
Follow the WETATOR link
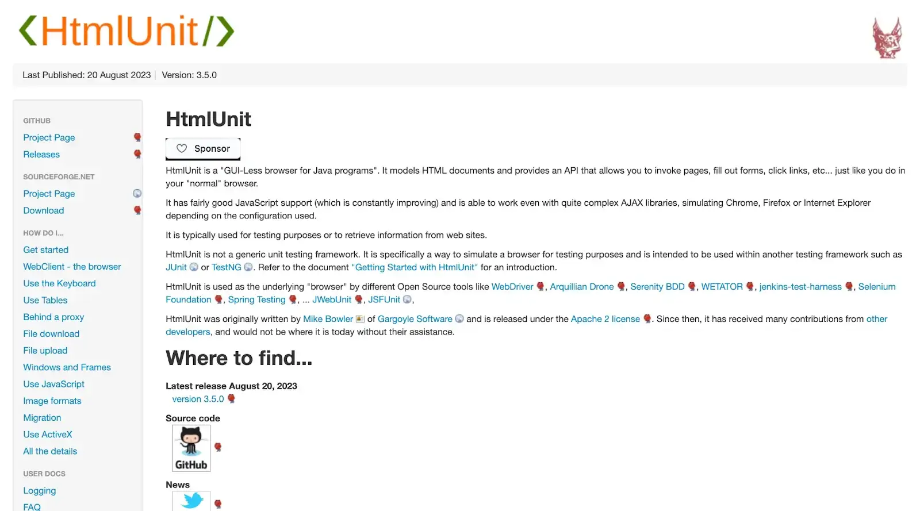coord(722,287)
